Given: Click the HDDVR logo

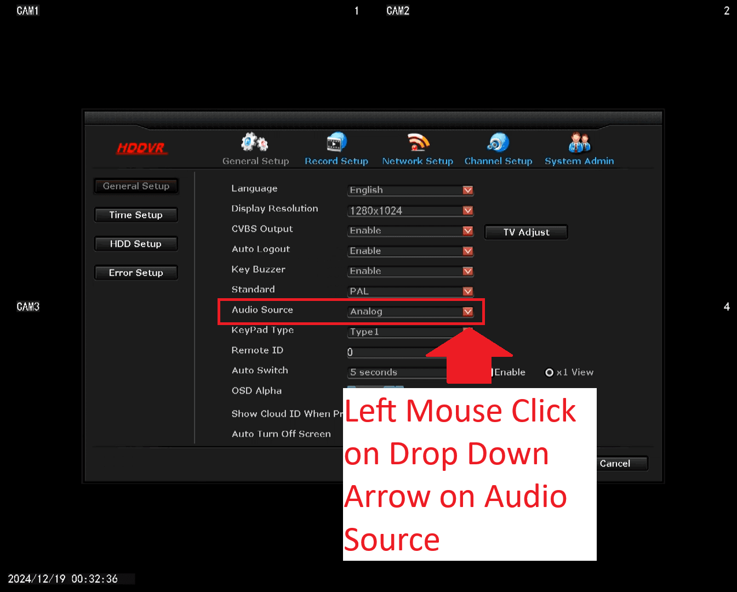Looking at the screenshot, I should [x=141, y=148].
